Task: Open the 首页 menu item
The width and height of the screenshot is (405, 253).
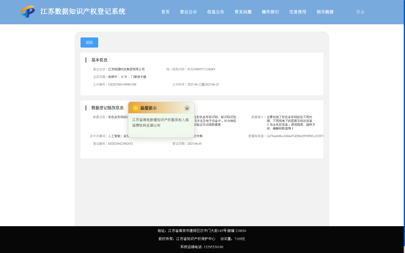Action: pyautogui.click(x=166, y=12)
